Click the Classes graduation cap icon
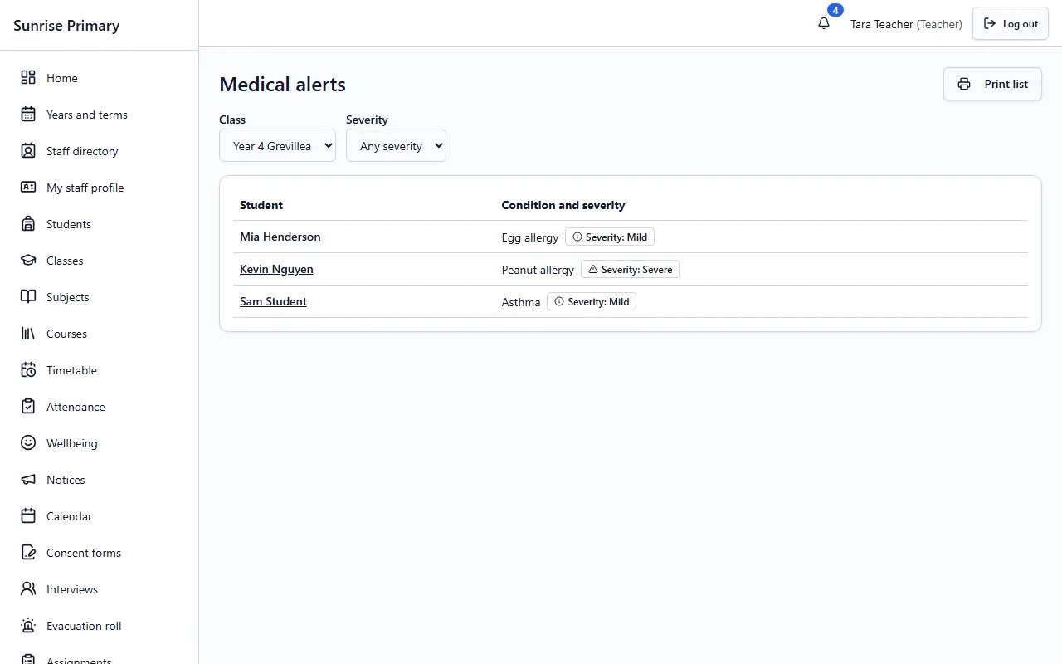Screen dimensions: 1062x664 click(28, 261)
